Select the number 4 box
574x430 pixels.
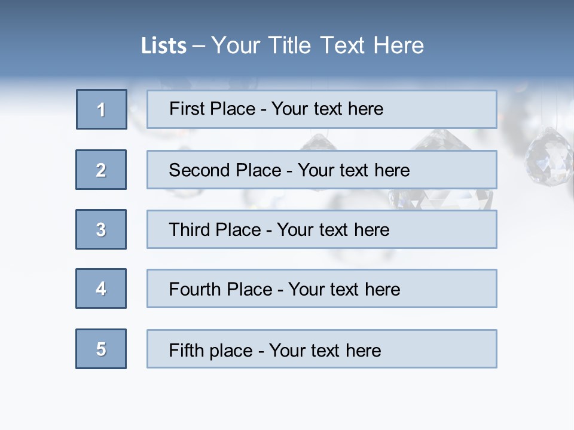click(x=101, y=288)
